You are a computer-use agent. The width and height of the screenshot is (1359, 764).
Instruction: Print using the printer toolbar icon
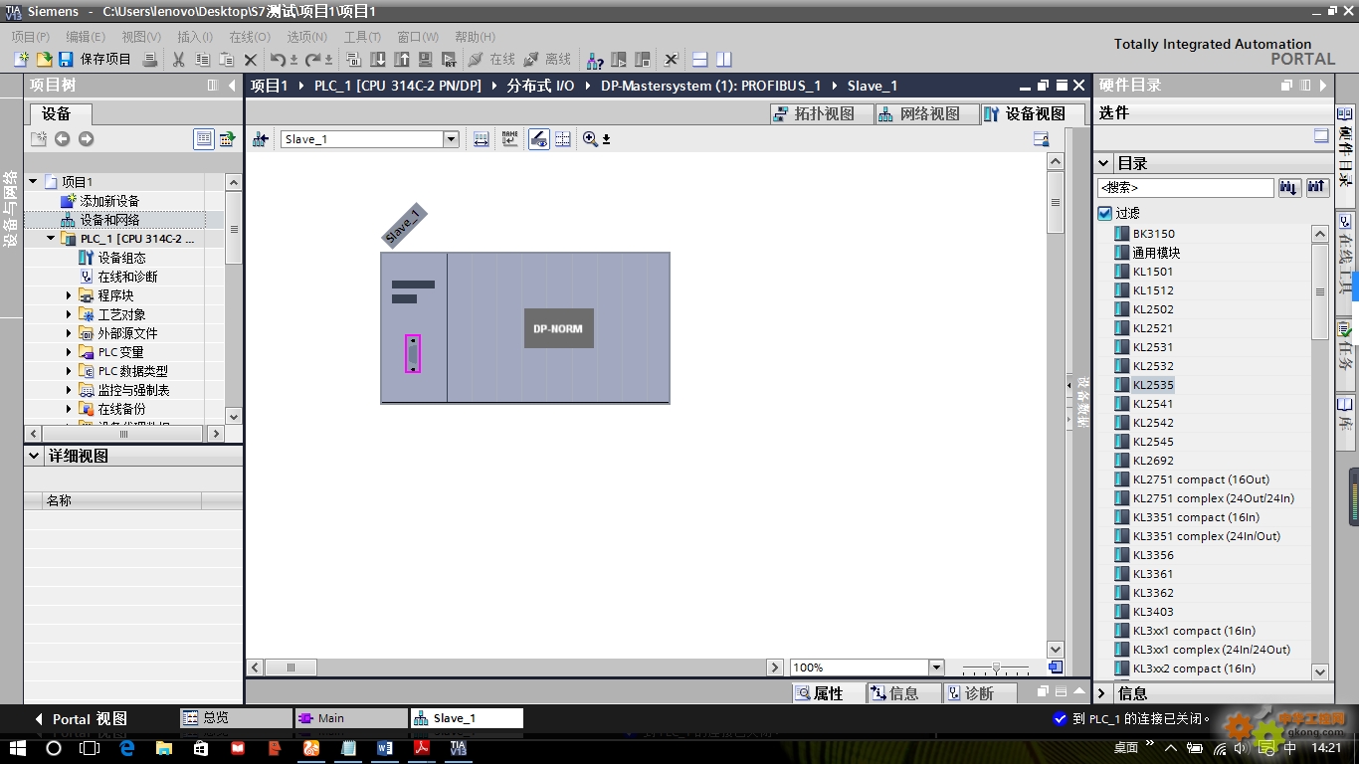pyautogui.click(x=150, y=60)
